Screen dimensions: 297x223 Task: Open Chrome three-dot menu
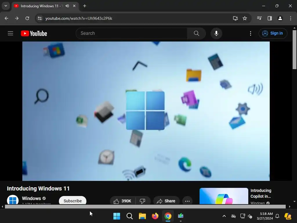click(290, 18)
